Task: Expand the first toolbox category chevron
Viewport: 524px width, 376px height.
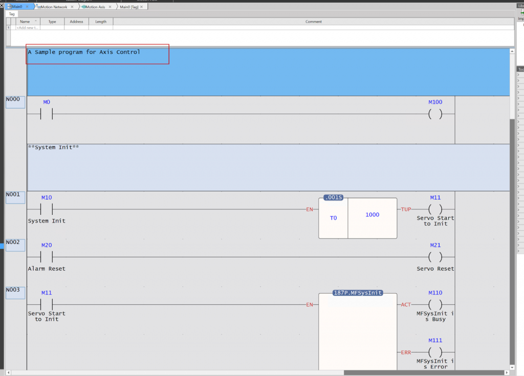Action: [x=518, y=75]
